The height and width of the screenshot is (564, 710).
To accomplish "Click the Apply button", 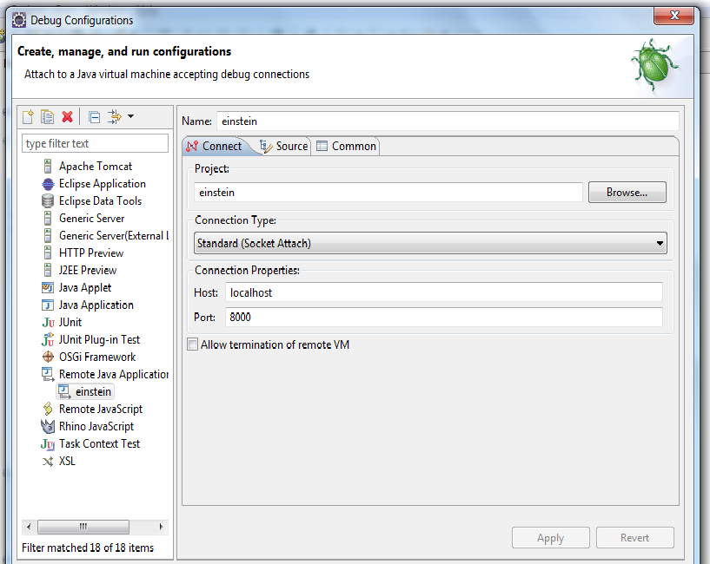I will (551, 538).
